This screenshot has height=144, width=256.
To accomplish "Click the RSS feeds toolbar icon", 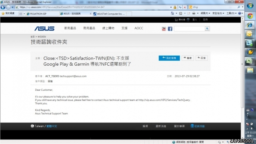I will [x=180, y=13].
